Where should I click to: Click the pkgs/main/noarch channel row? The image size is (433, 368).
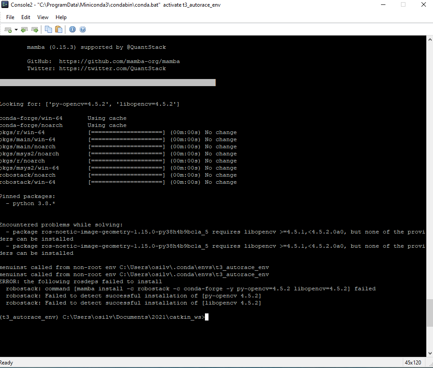coord(118,146)
